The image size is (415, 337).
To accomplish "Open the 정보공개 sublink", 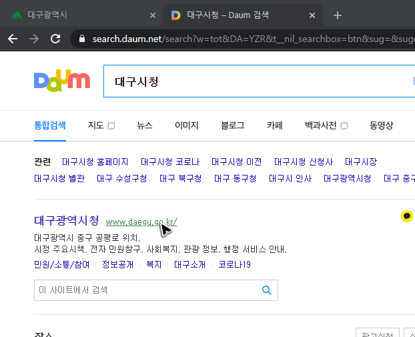I will coord(118,264).
